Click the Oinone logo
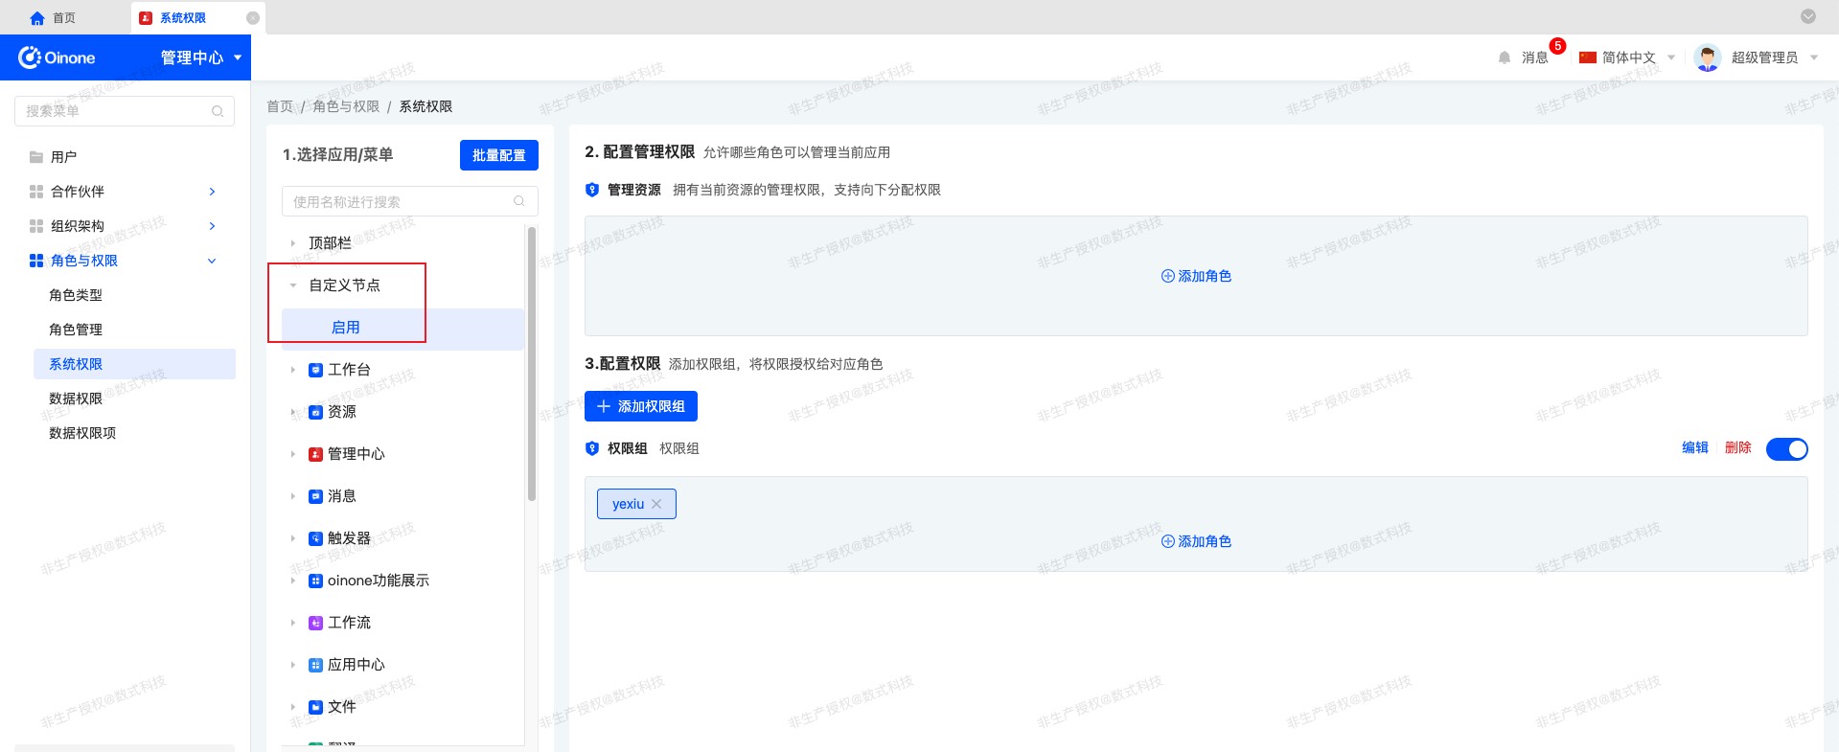 pos(57,57)
